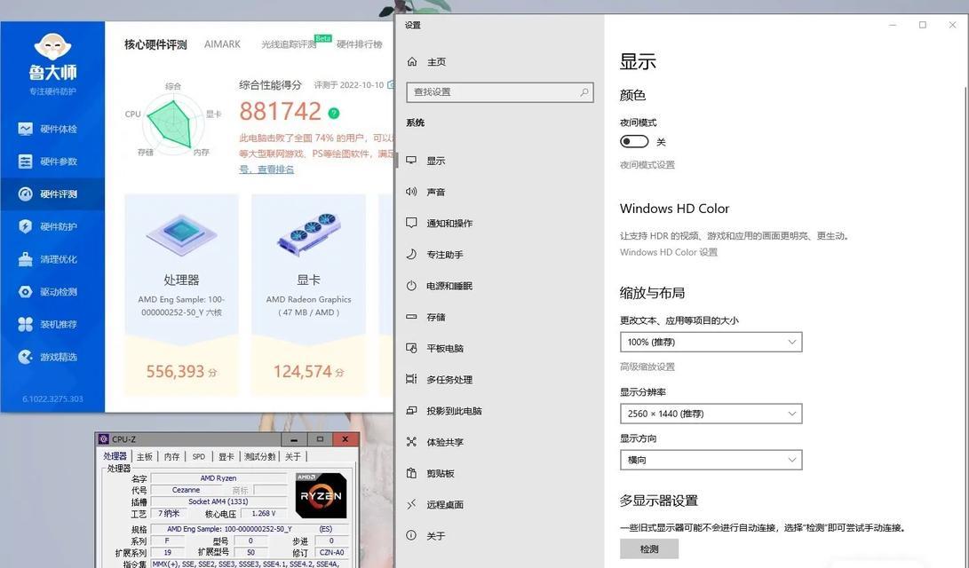Switch to AIMARK tab

coord(222,44)
